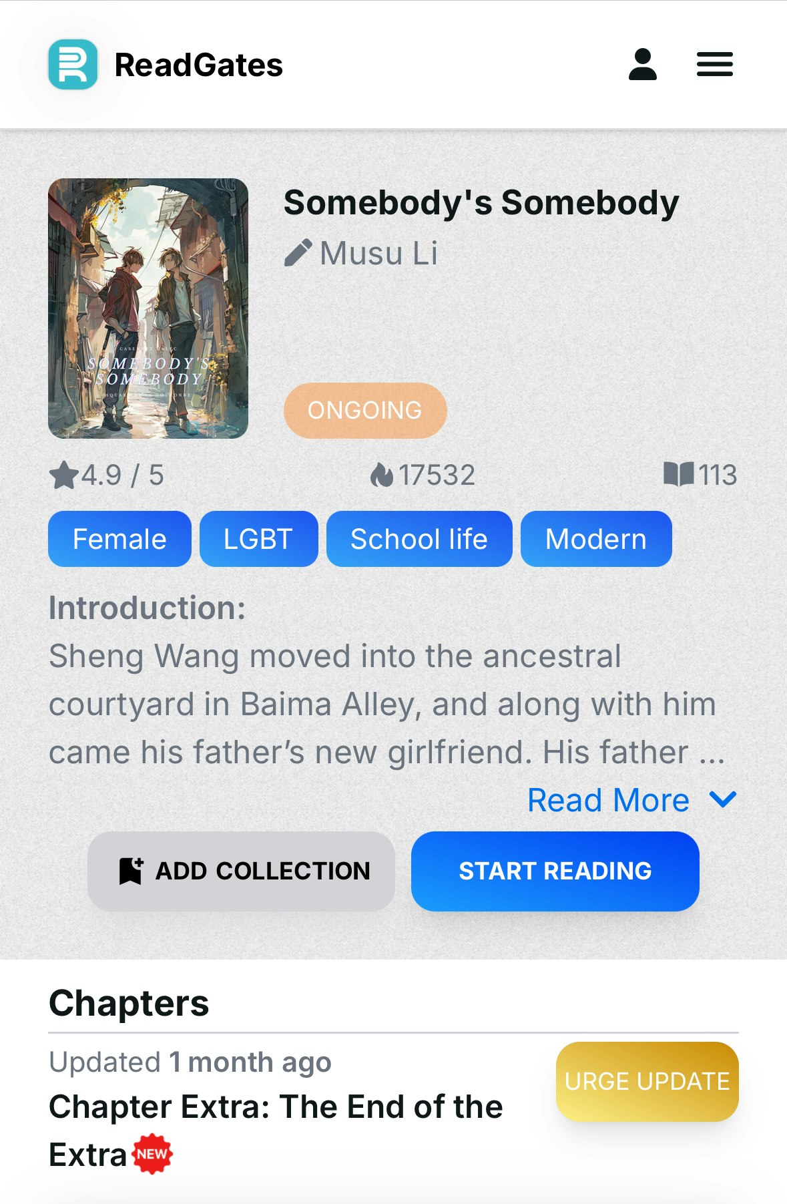Open the Somebody's Somebody cover thumbnail
The image size is (787, 1204).
pyautogui.click(x=148, y=308)
